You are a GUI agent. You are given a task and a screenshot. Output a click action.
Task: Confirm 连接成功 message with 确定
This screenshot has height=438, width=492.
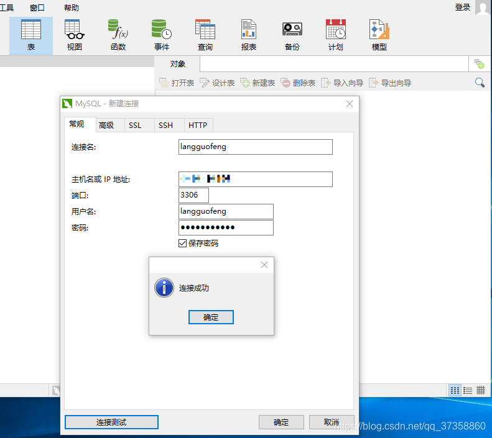point(211,317)
